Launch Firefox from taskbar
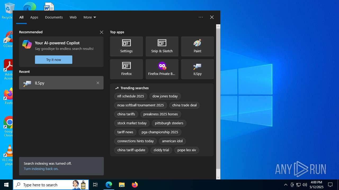The width and height of the screenshot is (339, 190). 135,185
